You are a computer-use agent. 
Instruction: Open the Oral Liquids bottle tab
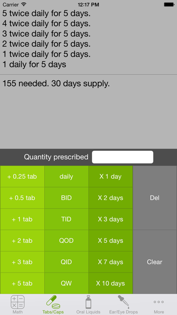click(x=88, y=304)
